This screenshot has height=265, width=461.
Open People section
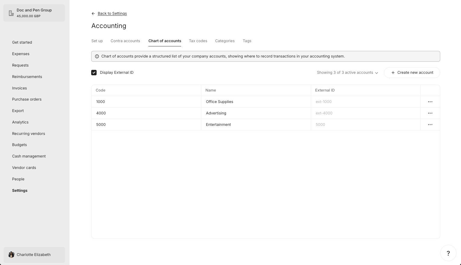(x=18, y=179)
